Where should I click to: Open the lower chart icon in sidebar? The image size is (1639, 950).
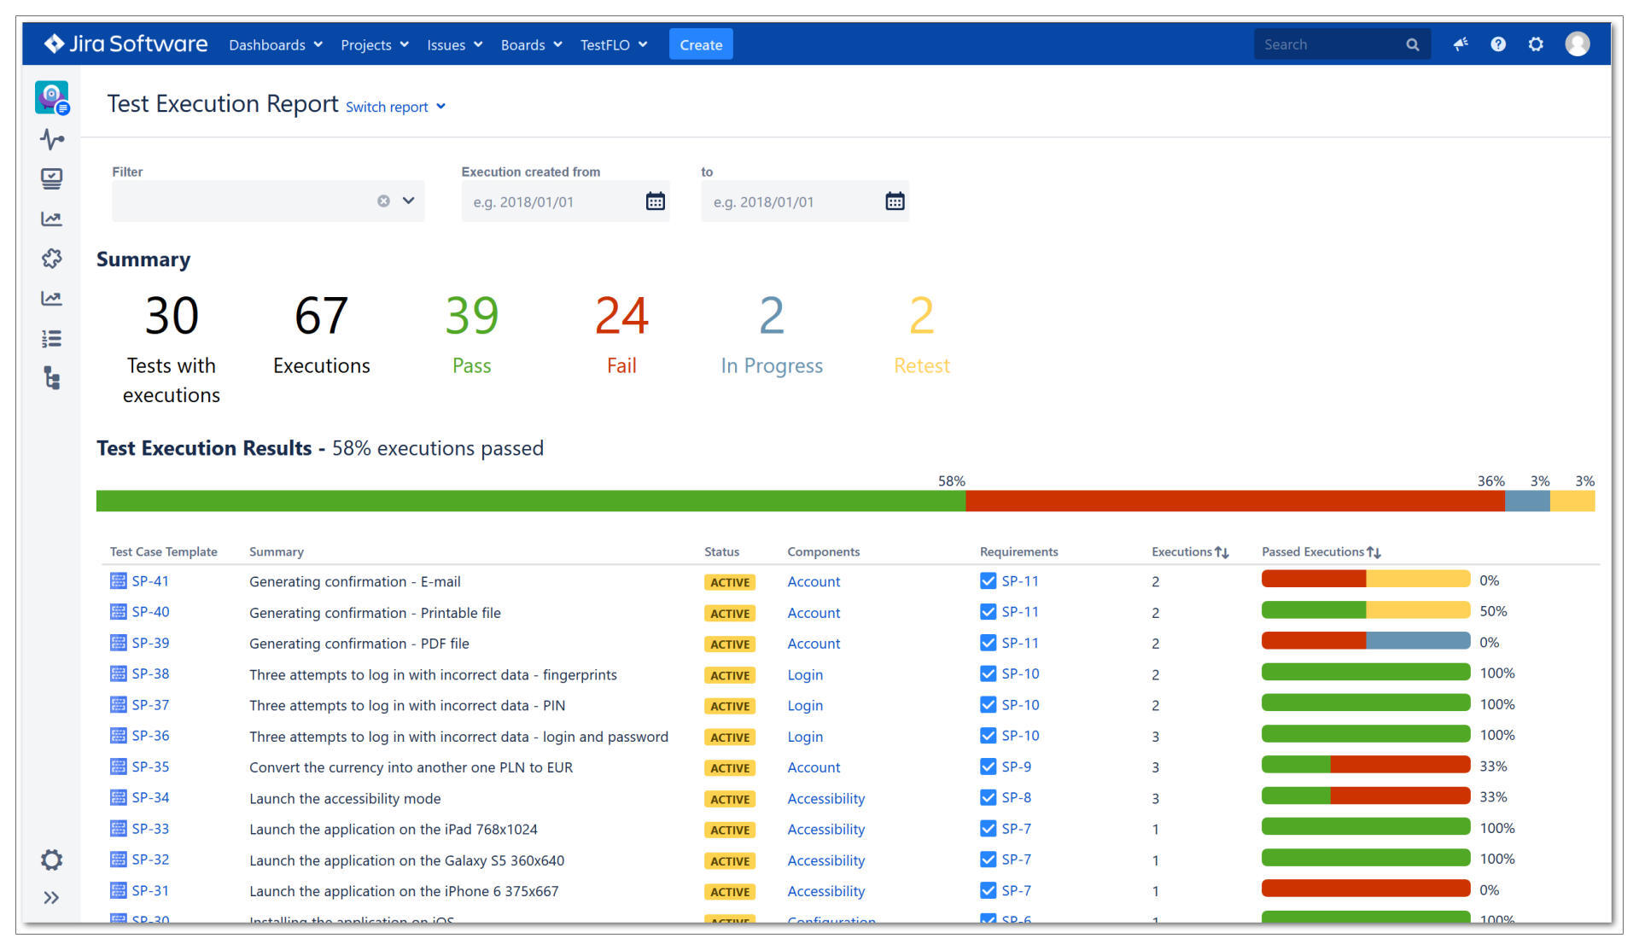point(52,299)
